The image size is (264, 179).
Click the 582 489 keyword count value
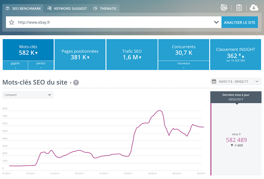[236, 140]
